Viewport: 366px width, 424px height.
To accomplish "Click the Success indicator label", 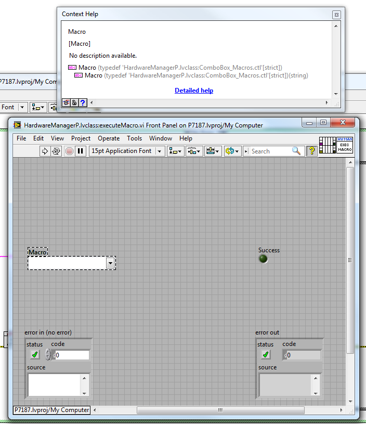I will (x=269, y=250).
